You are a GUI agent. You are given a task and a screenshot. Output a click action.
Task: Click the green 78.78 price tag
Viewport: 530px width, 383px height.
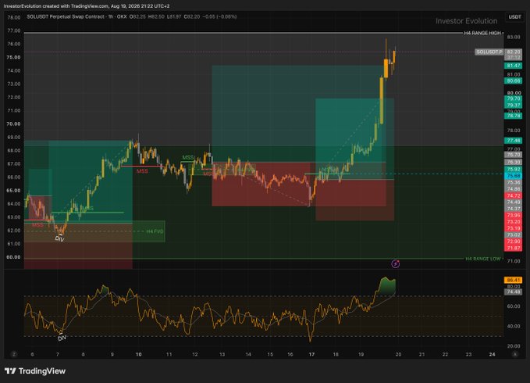click(514, 116)
